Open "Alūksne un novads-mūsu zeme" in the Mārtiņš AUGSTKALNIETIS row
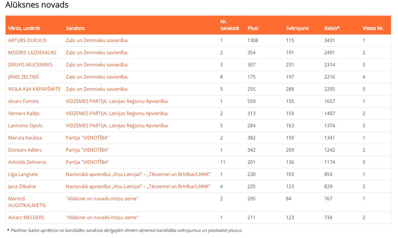This screenshot has height=238, width=398. 102,199
